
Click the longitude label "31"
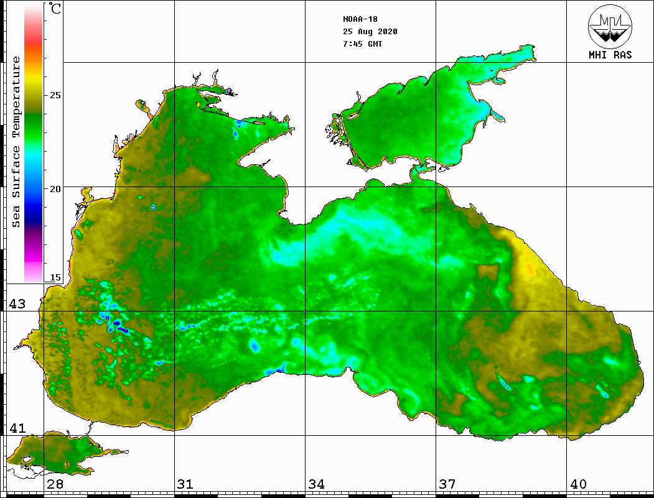(185, 484)
